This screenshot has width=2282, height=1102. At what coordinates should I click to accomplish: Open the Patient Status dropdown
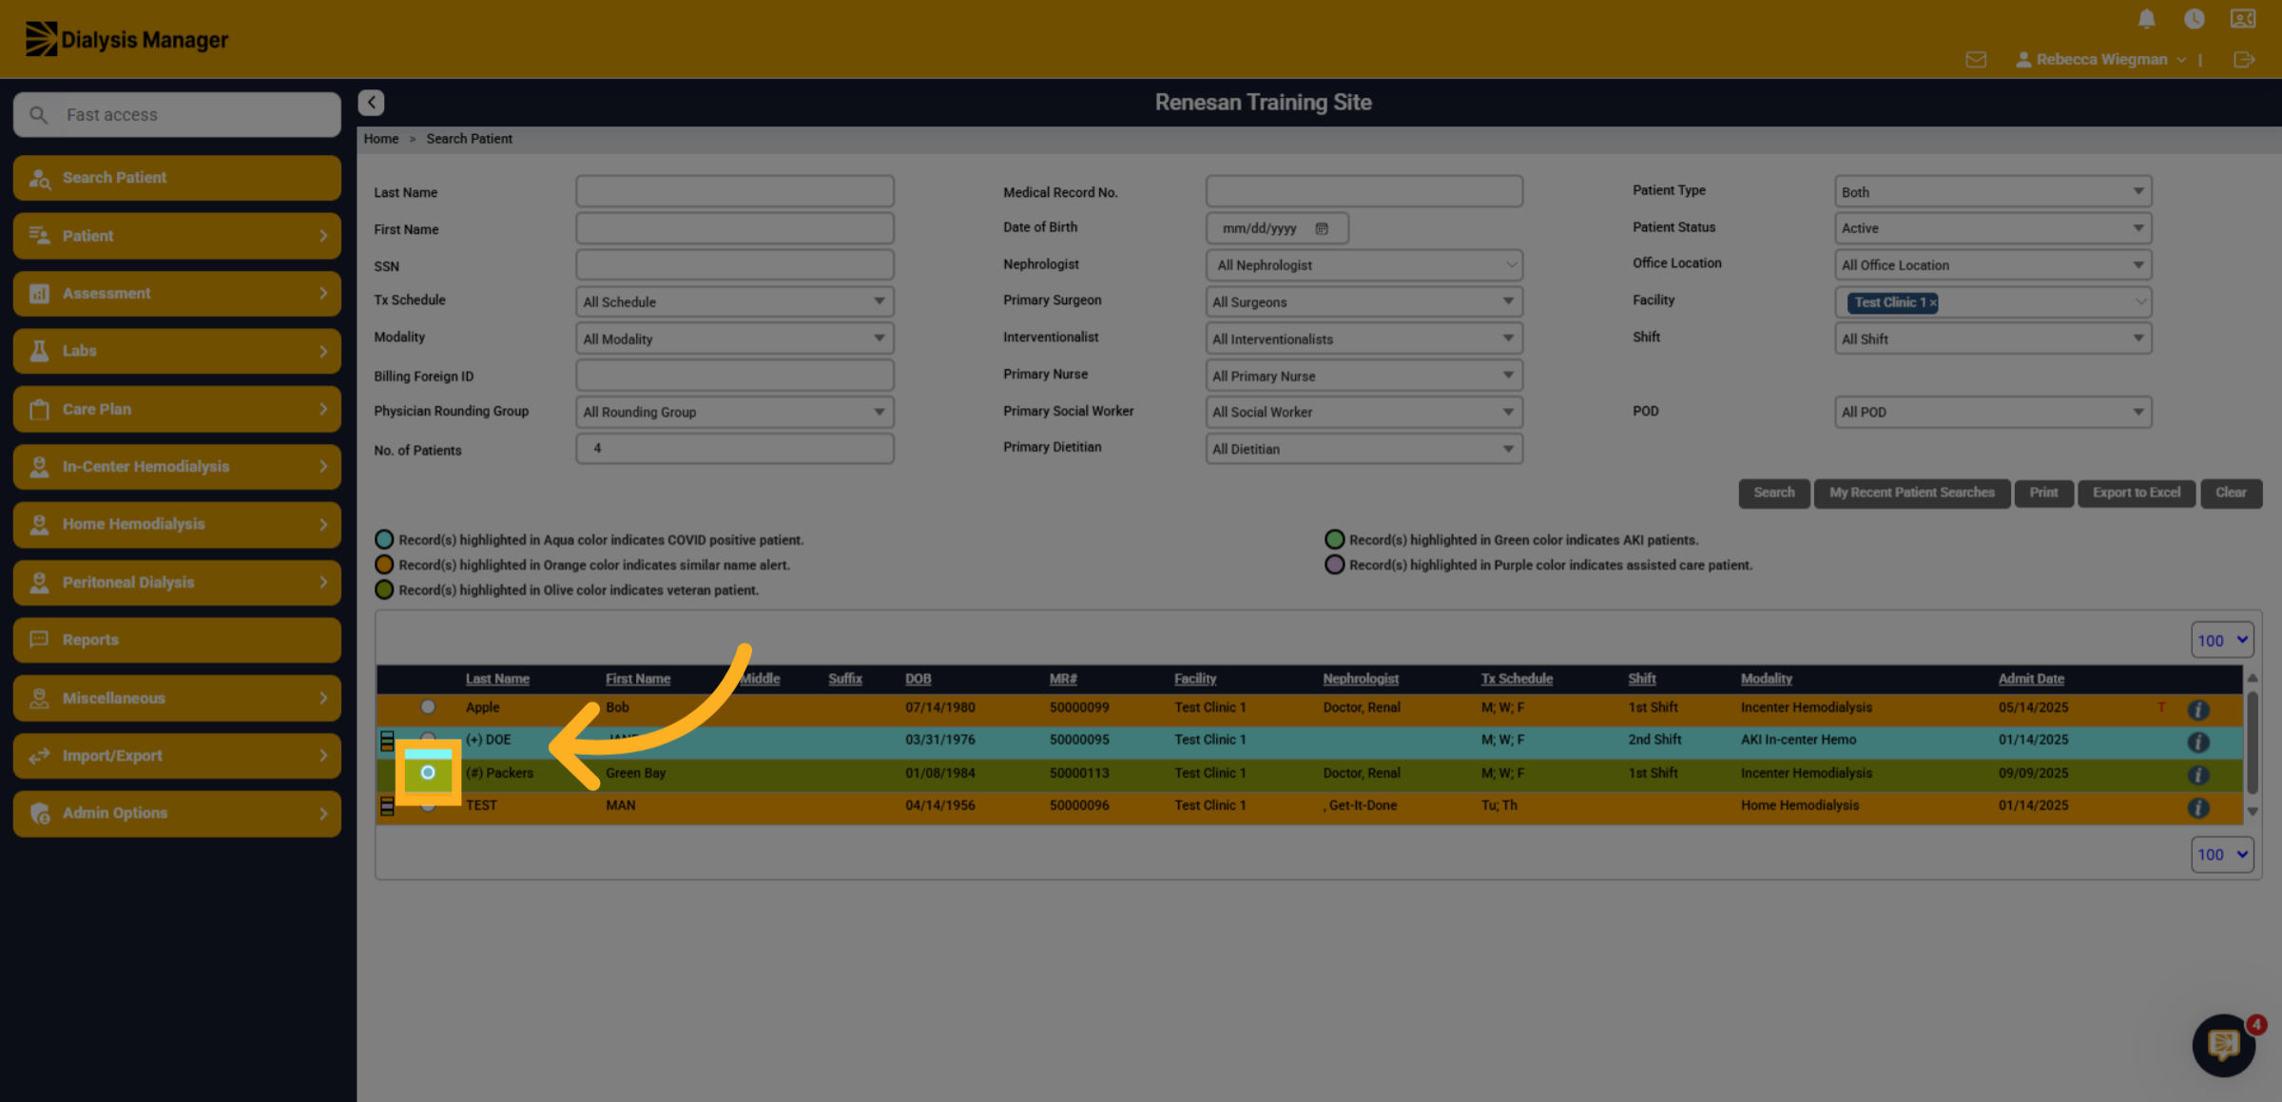coord(1992,228)
